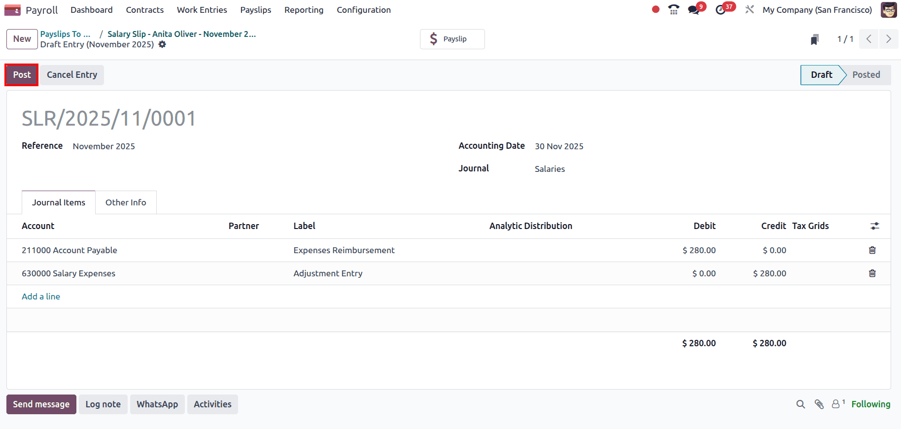Delete the Salary Expenses journal line
Screen dimensions: 901x429
872,273
